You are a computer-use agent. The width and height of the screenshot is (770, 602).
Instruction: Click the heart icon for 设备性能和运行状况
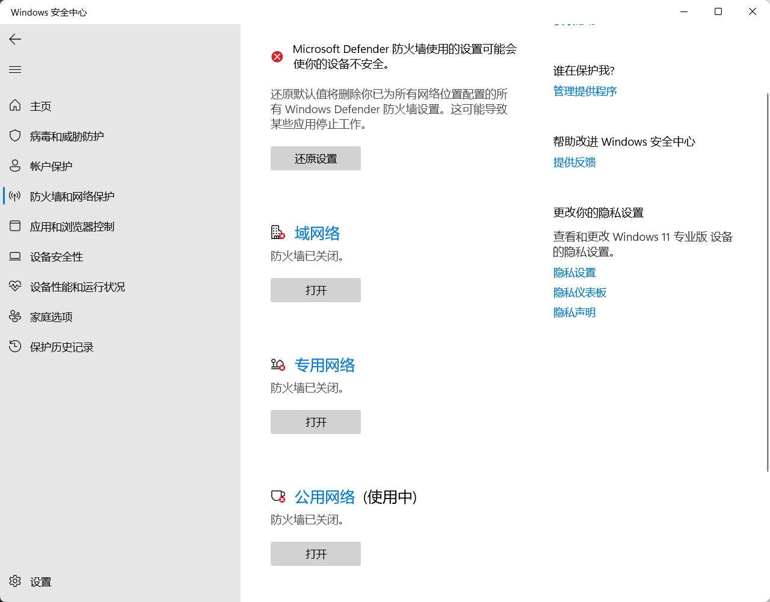pyautogui.click(x=16, y=287)
